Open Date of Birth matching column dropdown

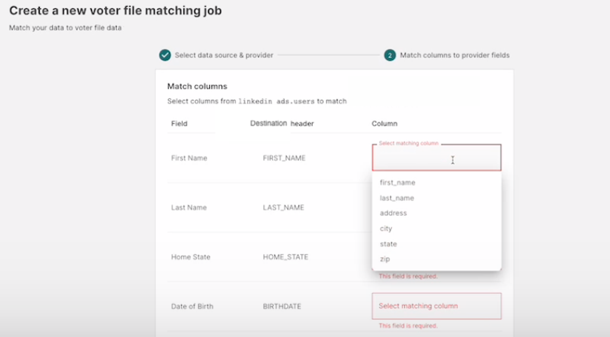tap(436, 306)
